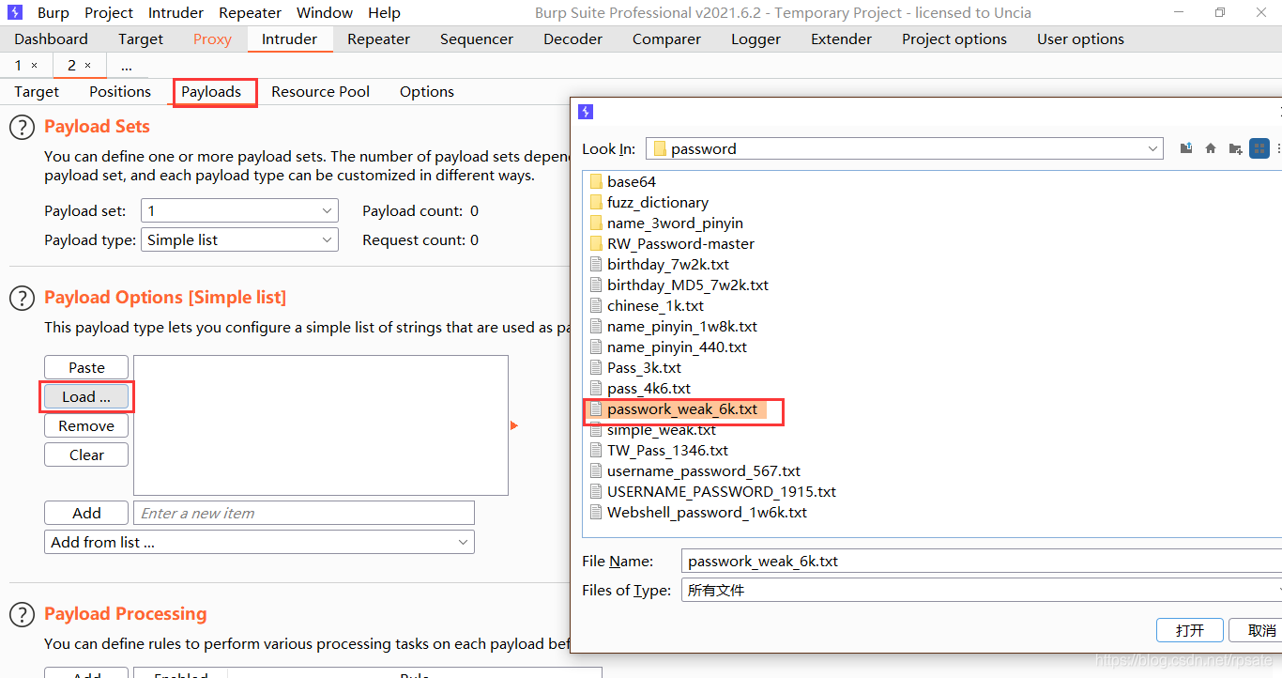
Task: Open the RW_Password-master folder
Action: tap(672, 243)
